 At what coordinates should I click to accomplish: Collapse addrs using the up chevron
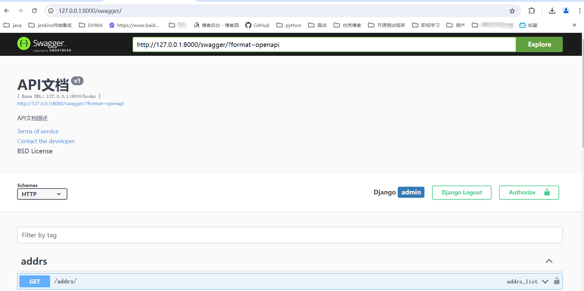tap(549, 261)
